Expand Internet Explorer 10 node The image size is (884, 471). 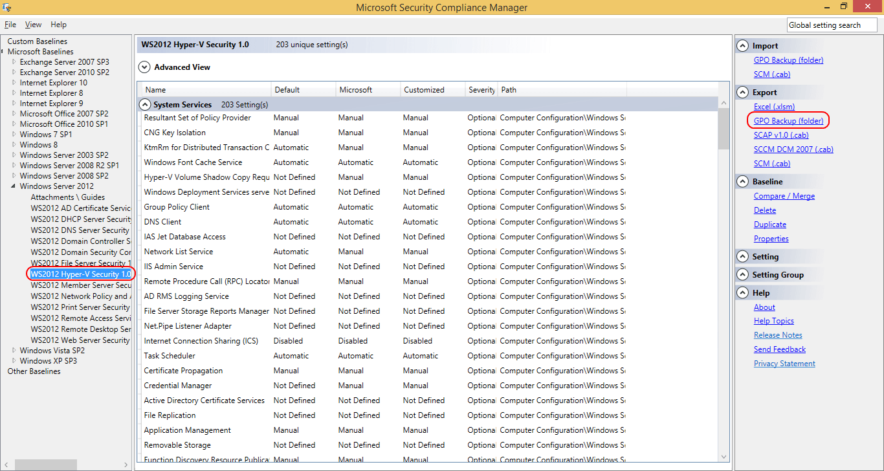pos(14,83)
